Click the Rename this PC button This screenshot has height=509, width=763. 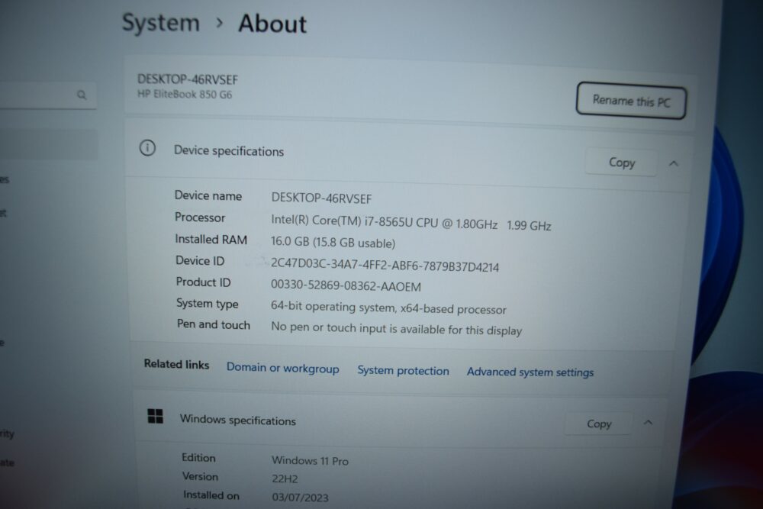click(x=631, y=101)
